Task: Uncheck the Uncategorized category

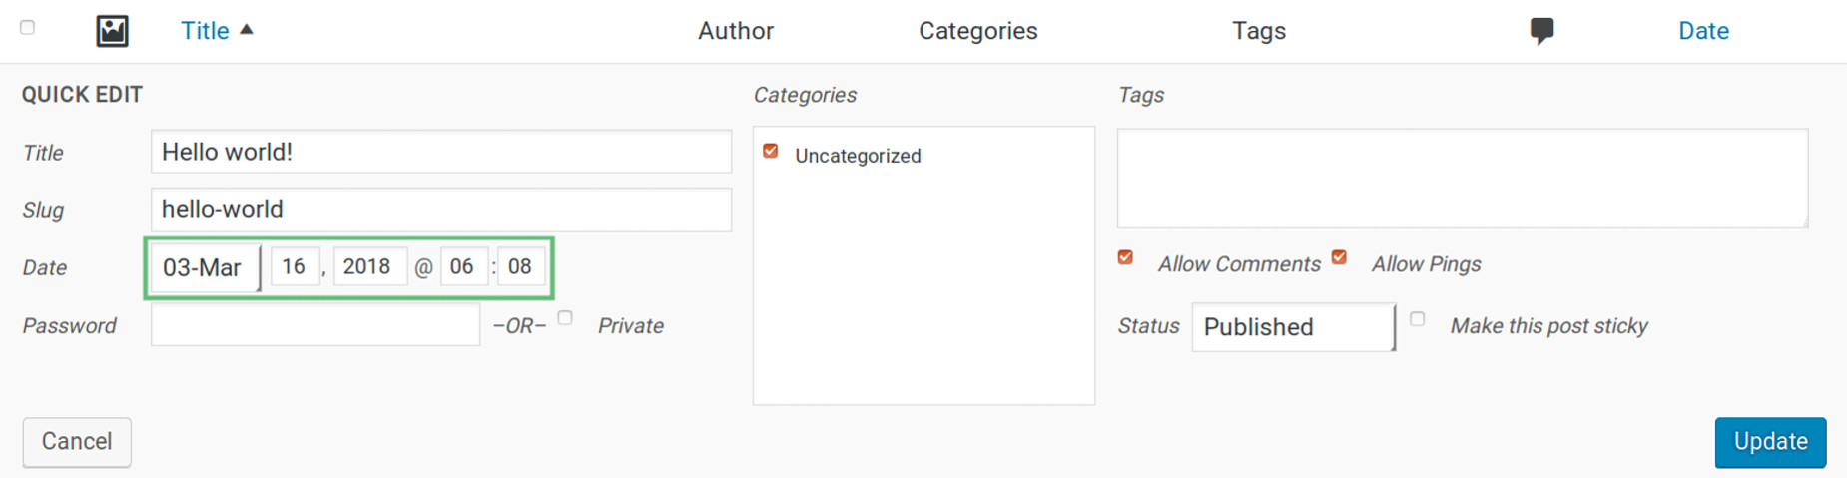Action: pos(771,151)
